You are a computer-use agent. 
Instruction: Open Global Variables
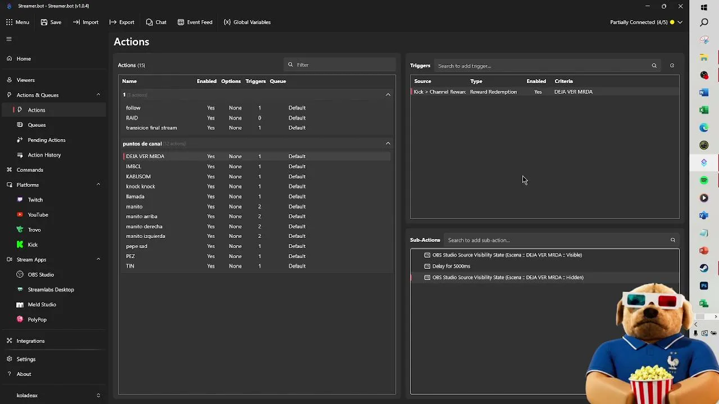pyautogui.click(x=247, y=22)
